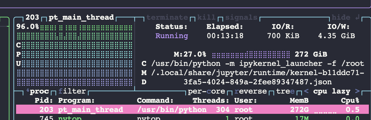Open the signals menu
The height and width of the screenshot is (120, 371).
click(x=241, y=17)
